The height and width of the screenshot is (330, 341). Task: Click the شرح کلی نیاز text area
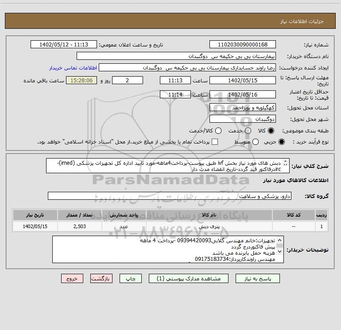(x=168, y=166)
